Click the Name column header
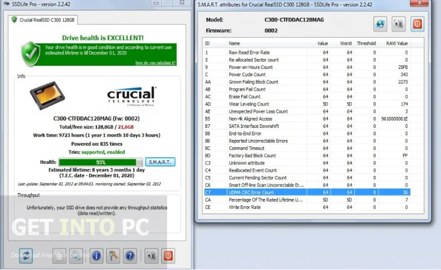The image size is (441, 270). pos(235,43)
